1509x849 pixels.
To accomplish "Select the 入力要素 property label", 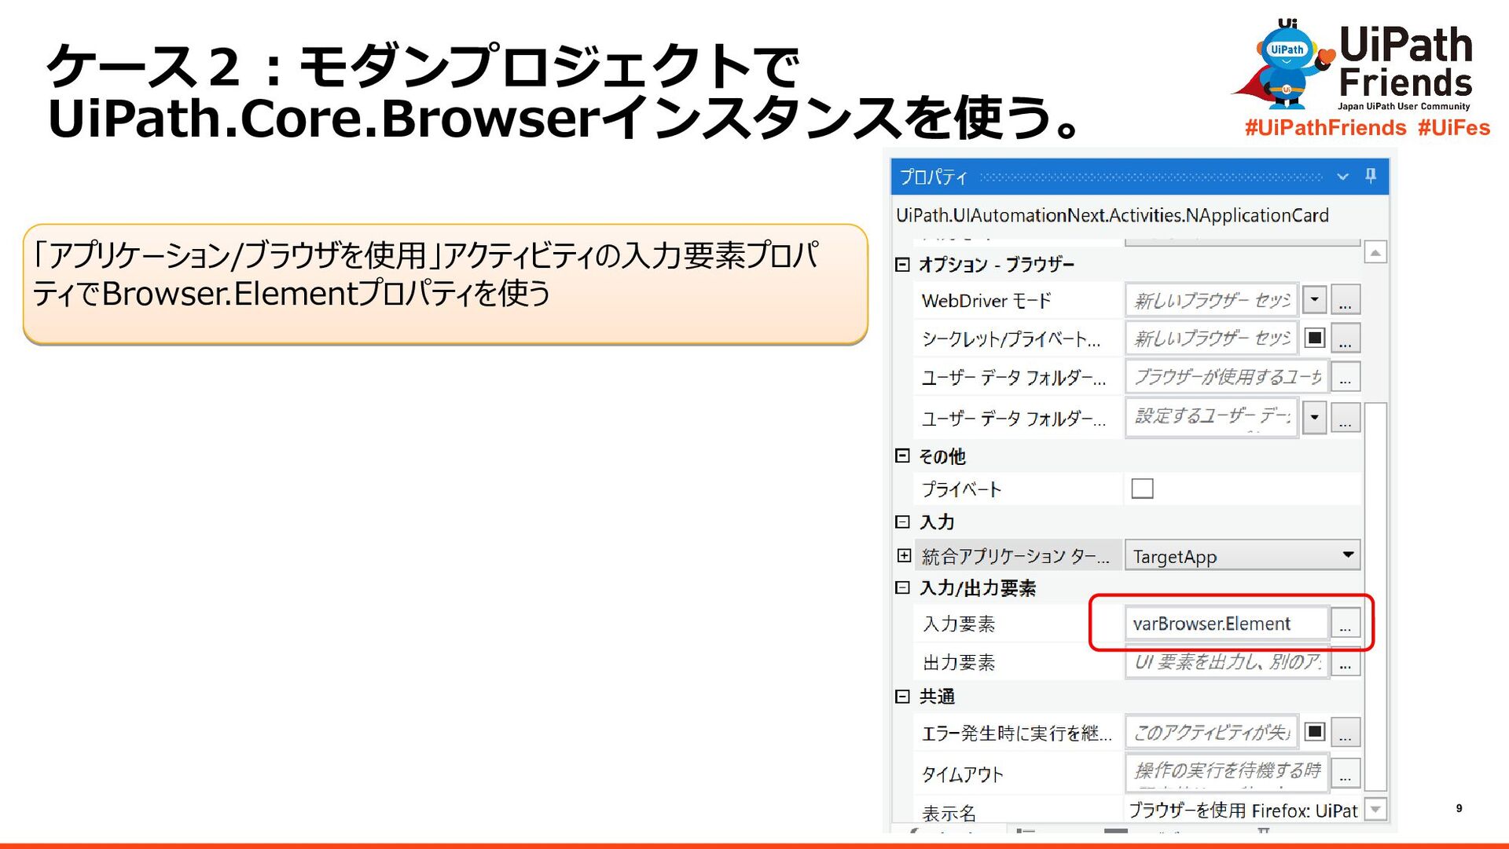I will 959,624.
